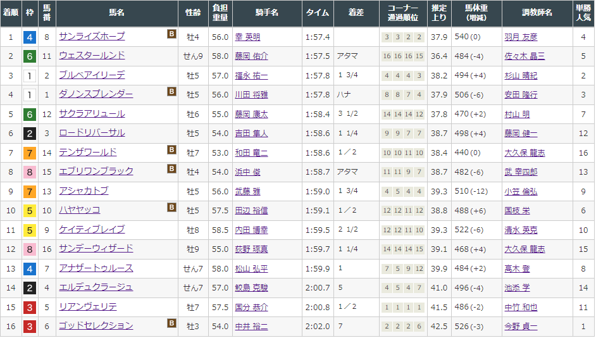Open trainer link 今野 貞一
Screen dimensions: 596x338
(521, 327)
